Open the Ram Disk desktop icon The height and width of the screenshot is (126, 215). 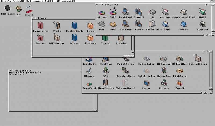pyautogui.click(x=8, y=9)
